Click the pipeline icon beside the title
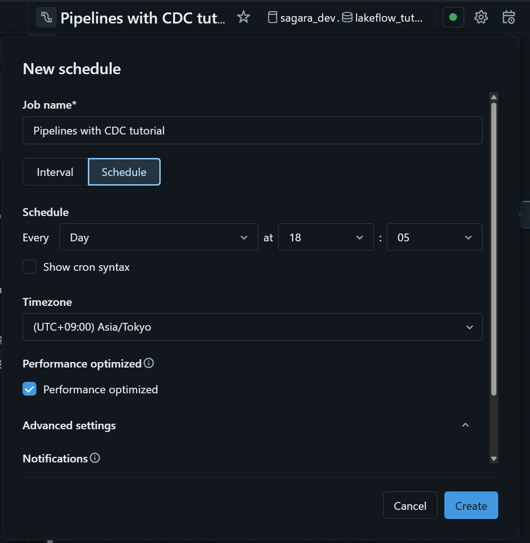Screen dimensions: 530x543 pyautogui.click(x=47, y=18)
